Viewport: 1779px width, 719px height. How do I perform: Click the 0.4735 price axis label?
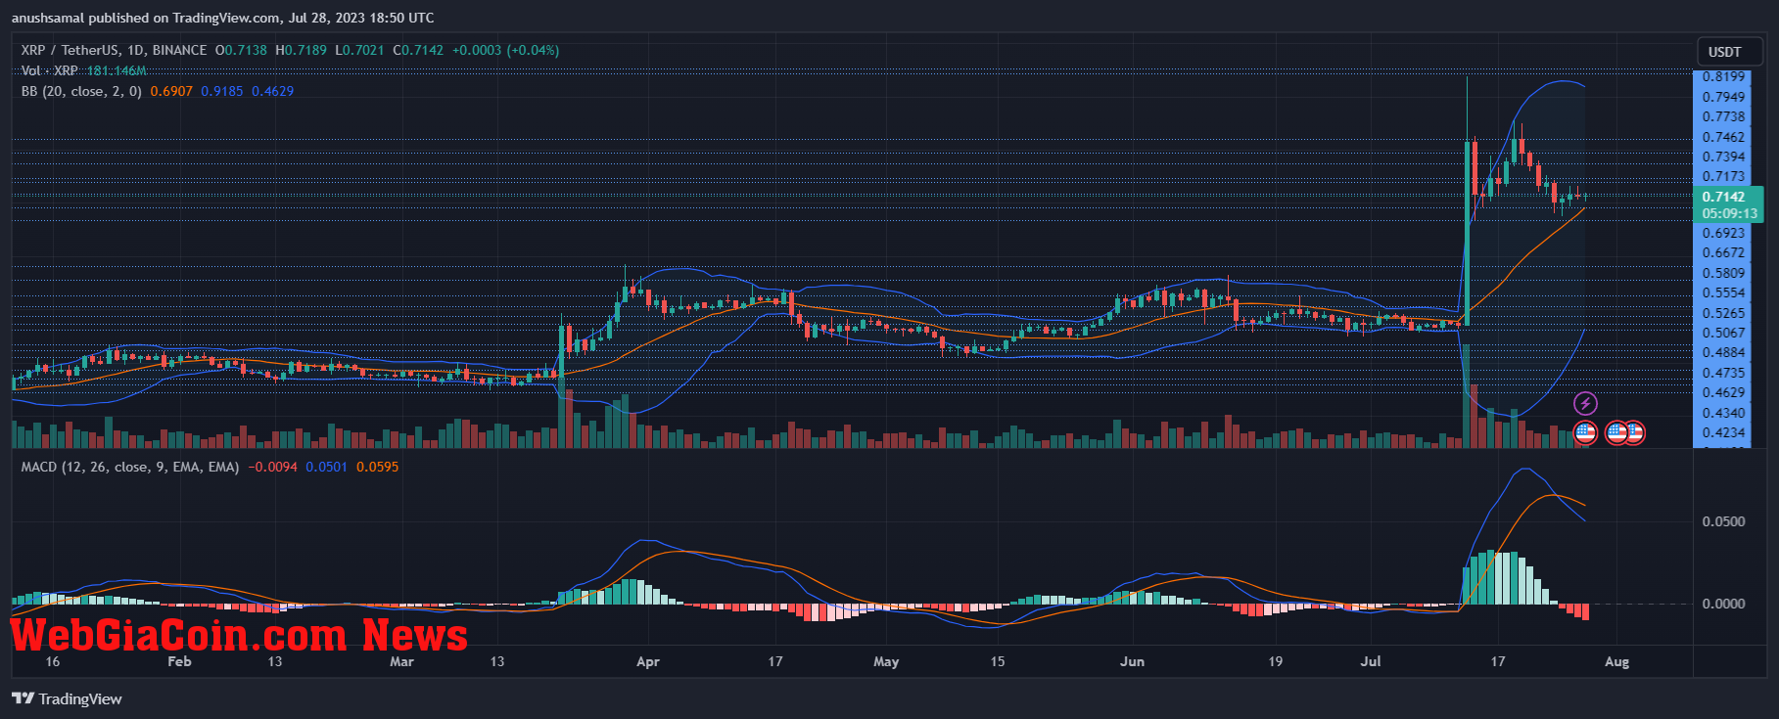click(1723, 373)
